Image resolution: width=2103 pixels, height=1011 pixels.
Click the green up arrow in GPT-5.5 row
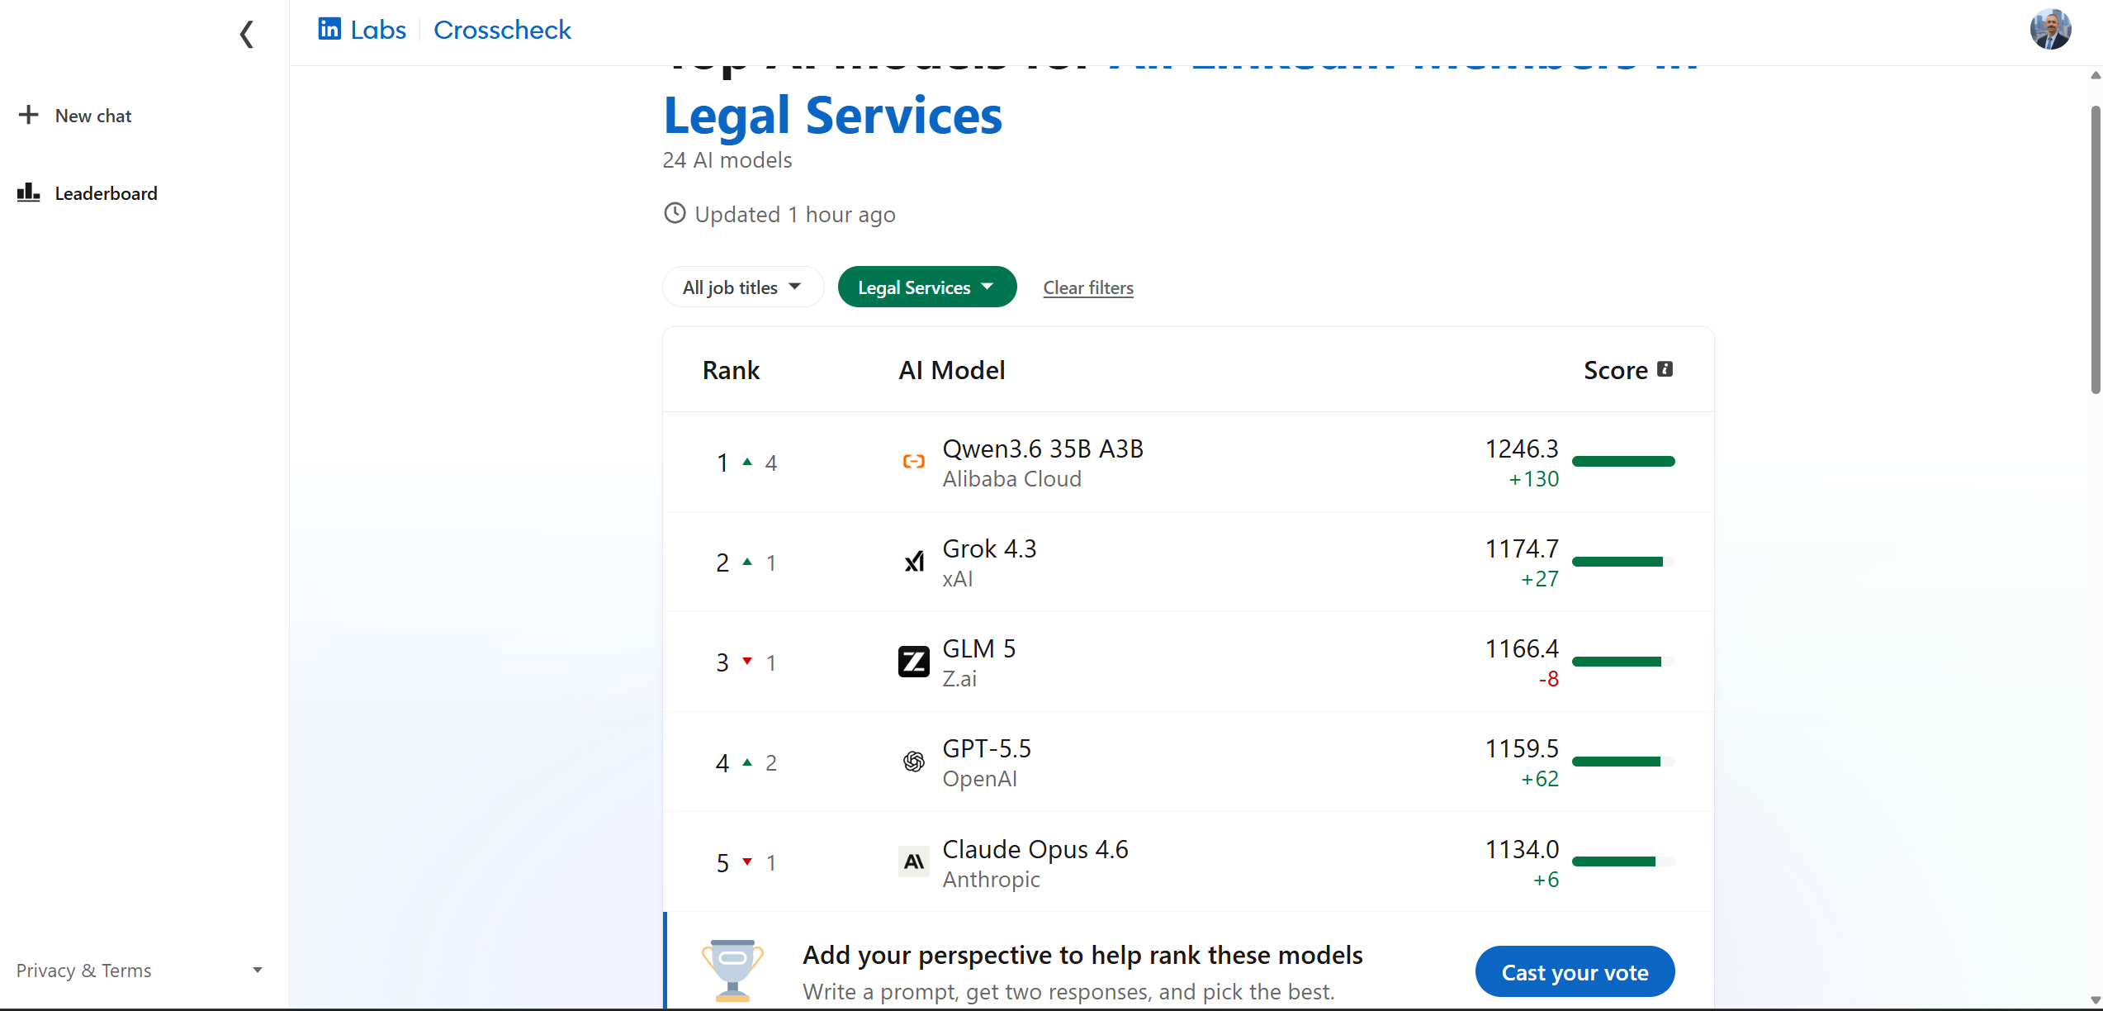coord(747,762)
